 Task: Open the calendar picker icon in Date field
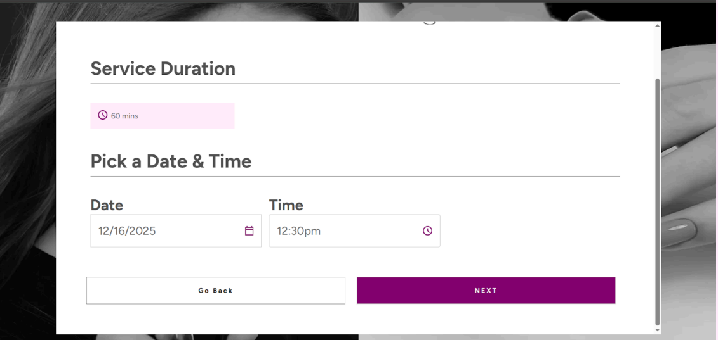point(249,231)
